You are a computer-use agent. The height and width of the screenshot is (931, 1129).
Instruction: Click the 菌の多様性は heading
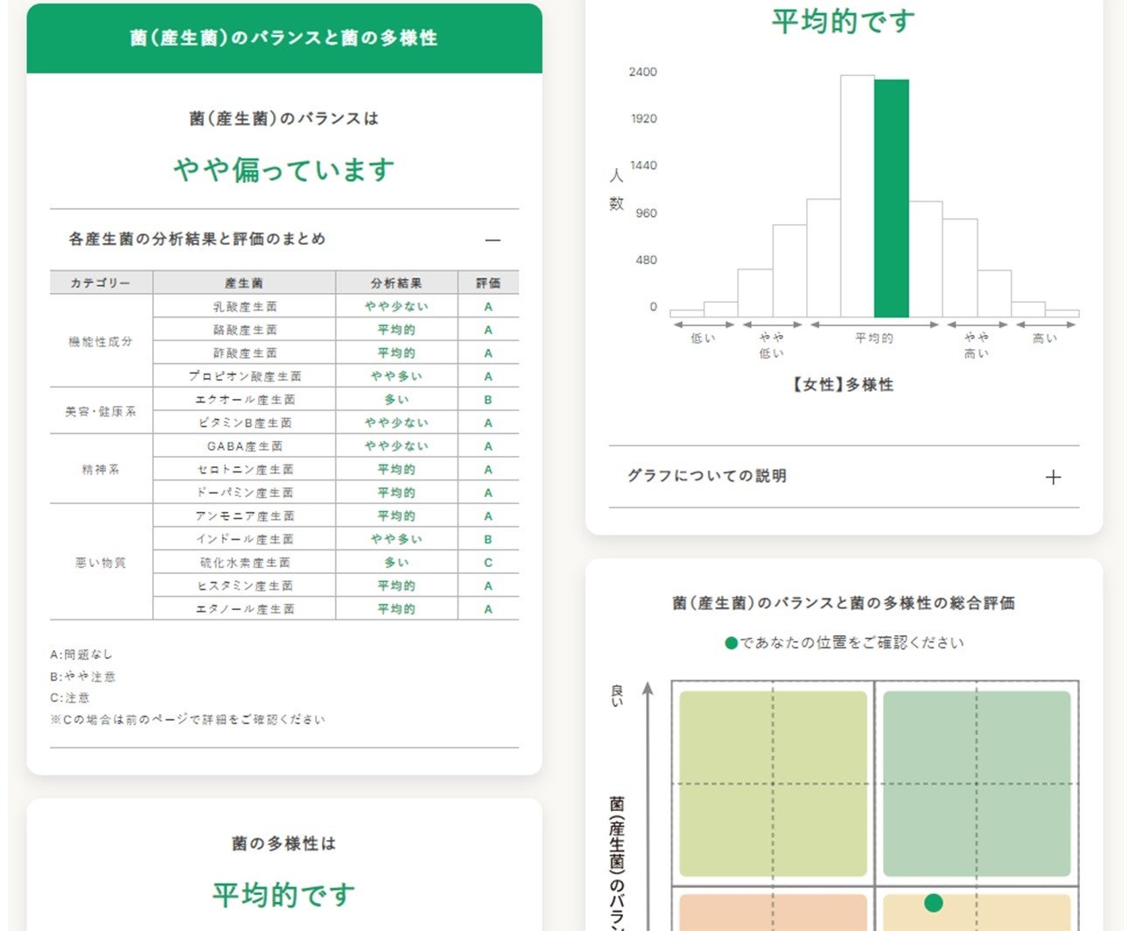[x=284, y=843]
